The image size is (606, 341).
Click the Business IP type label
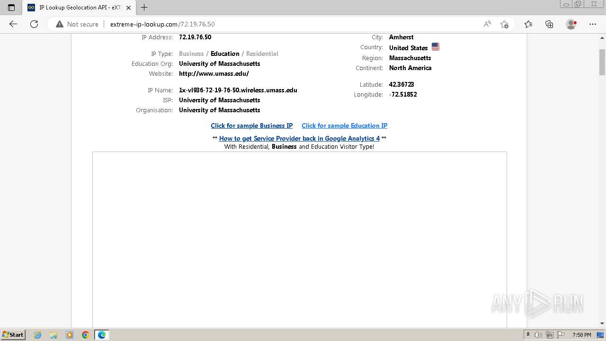191,54
